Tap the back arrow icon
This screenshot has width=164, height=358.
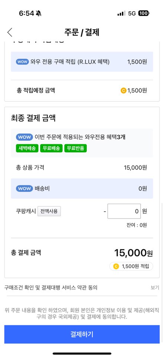tap(10, 32)
